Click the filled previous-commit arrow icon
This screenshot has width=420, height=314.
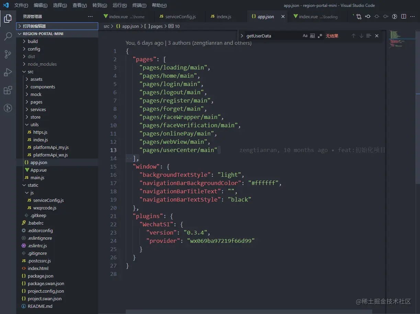(368, 17)
